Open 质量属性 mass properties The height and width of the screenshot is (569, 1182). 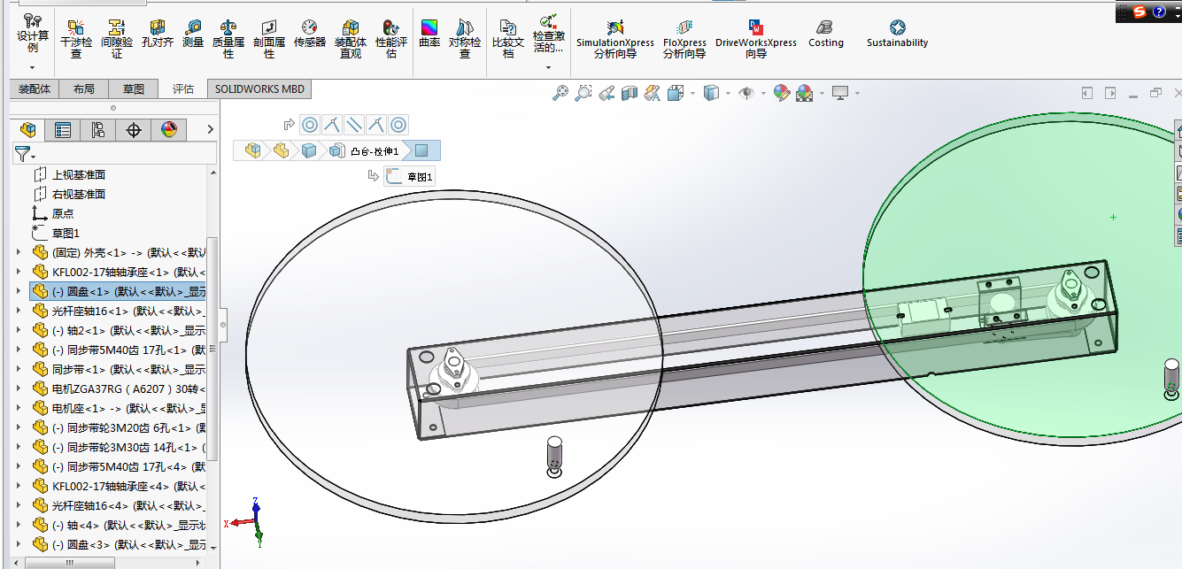coord(228,39)
